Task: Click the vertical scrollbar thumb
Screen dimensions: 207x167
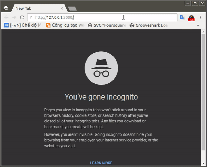Action: click(x=203, y=92)
